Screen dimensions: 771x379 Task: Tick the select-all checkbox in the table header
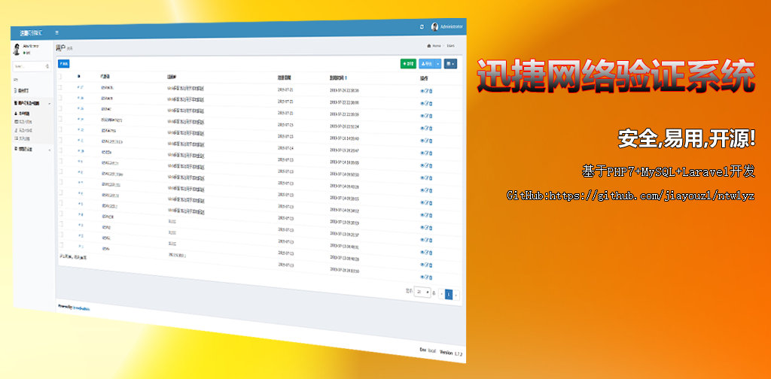point(60,77)
